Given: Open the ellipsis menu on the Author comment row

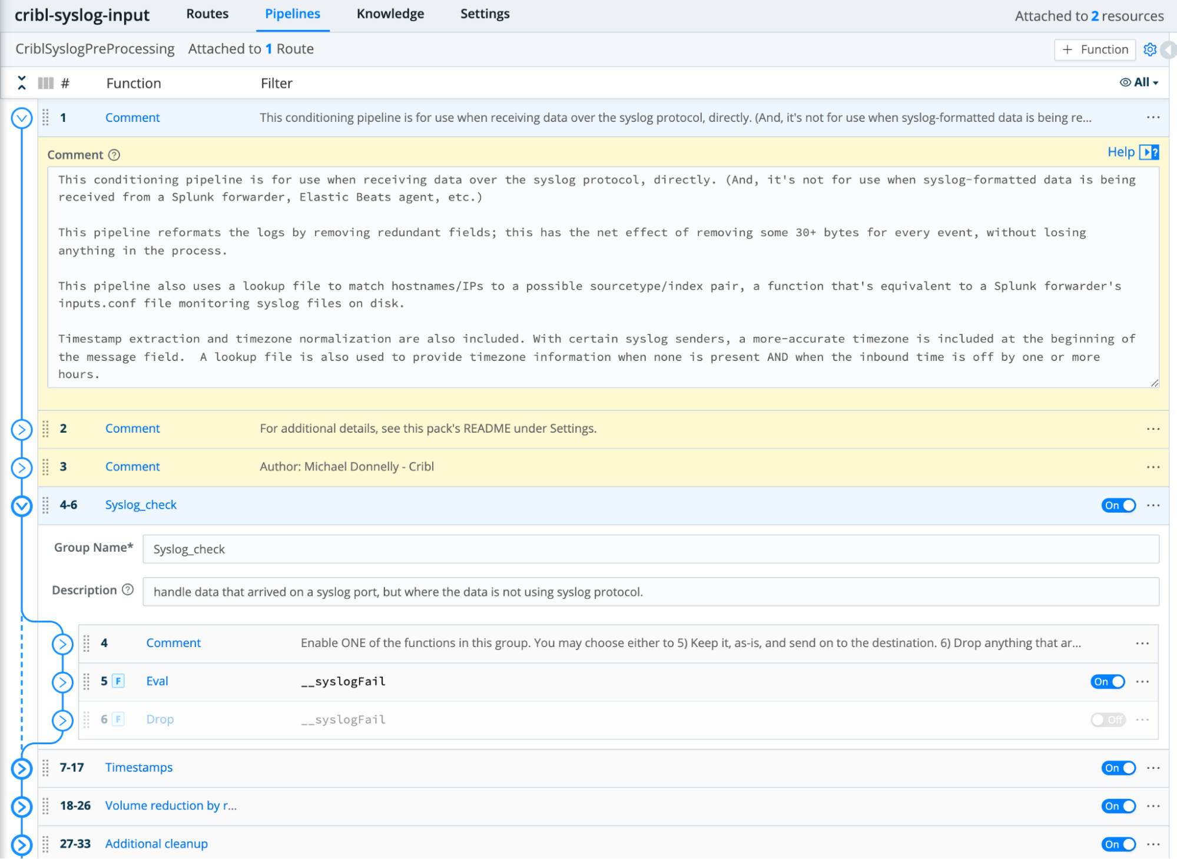Looking at the screenshot, I should [x=1152, y=466].
